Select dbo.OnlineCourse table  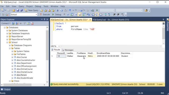[x=25, y=69]
